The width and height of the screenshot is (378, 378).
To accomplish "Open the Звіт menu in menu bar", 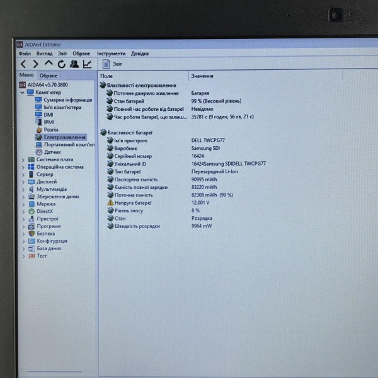I will tap(62, 54).
